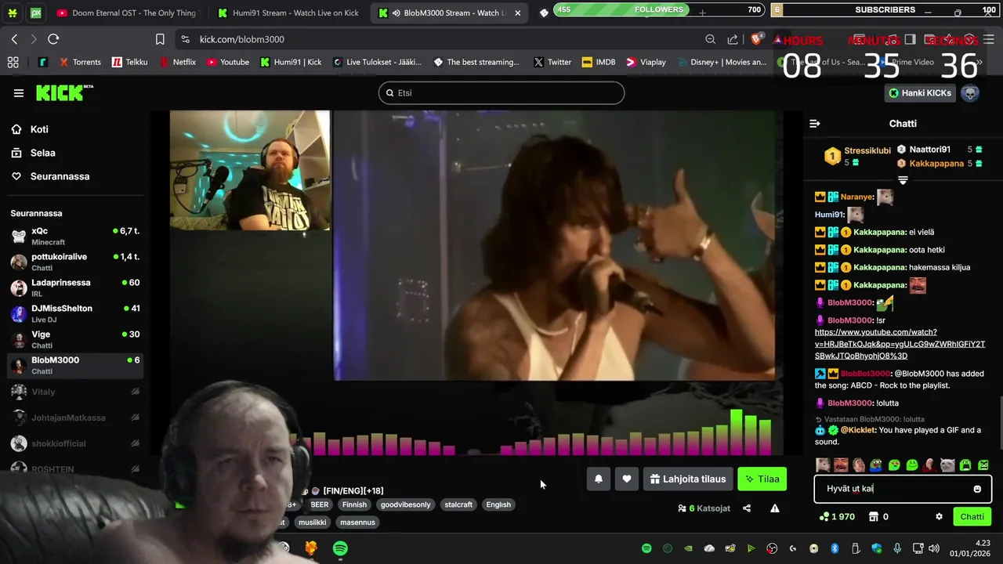Image resolution: width=1003 pixels, height=564 pixels.
Task: Open offline JohtajanMatkassa channel
Action: (75, 418)
